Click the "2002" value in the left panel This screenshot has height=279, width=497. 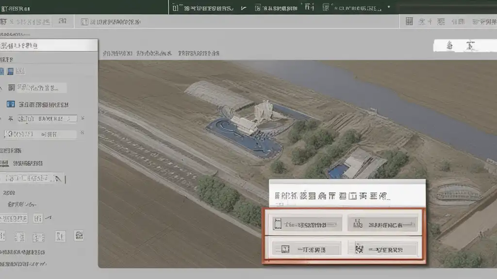[x=9, y=193]
